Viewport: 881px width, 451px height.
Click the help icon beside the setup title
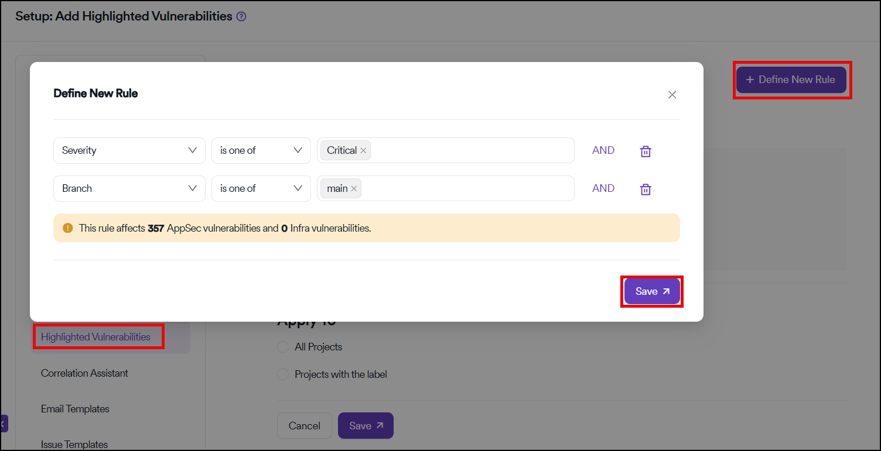pos(241,17)
